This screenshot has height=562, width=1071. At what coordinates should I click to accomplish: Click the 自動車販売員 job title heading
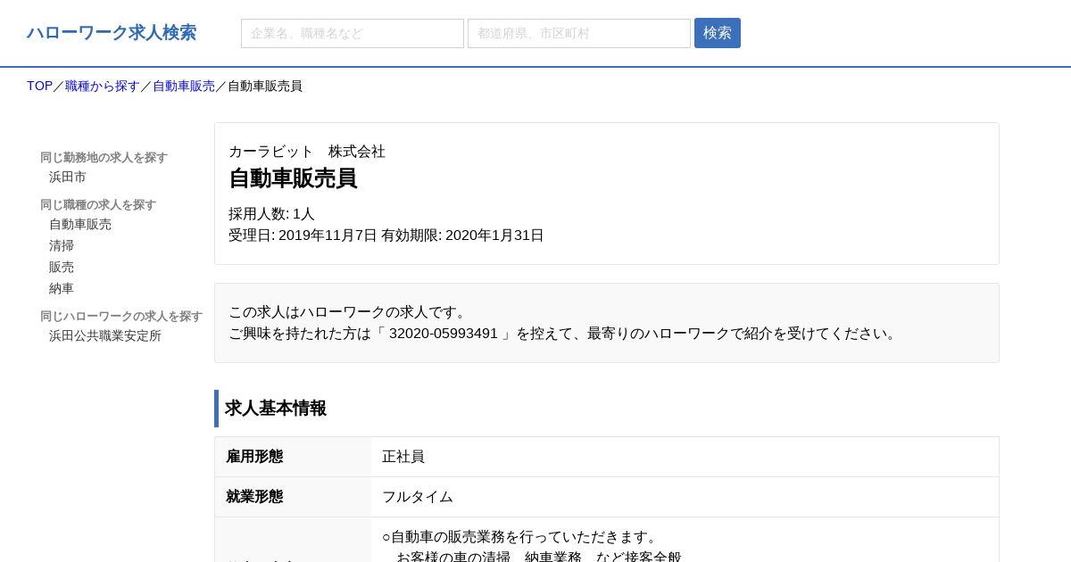coord(293,178)
